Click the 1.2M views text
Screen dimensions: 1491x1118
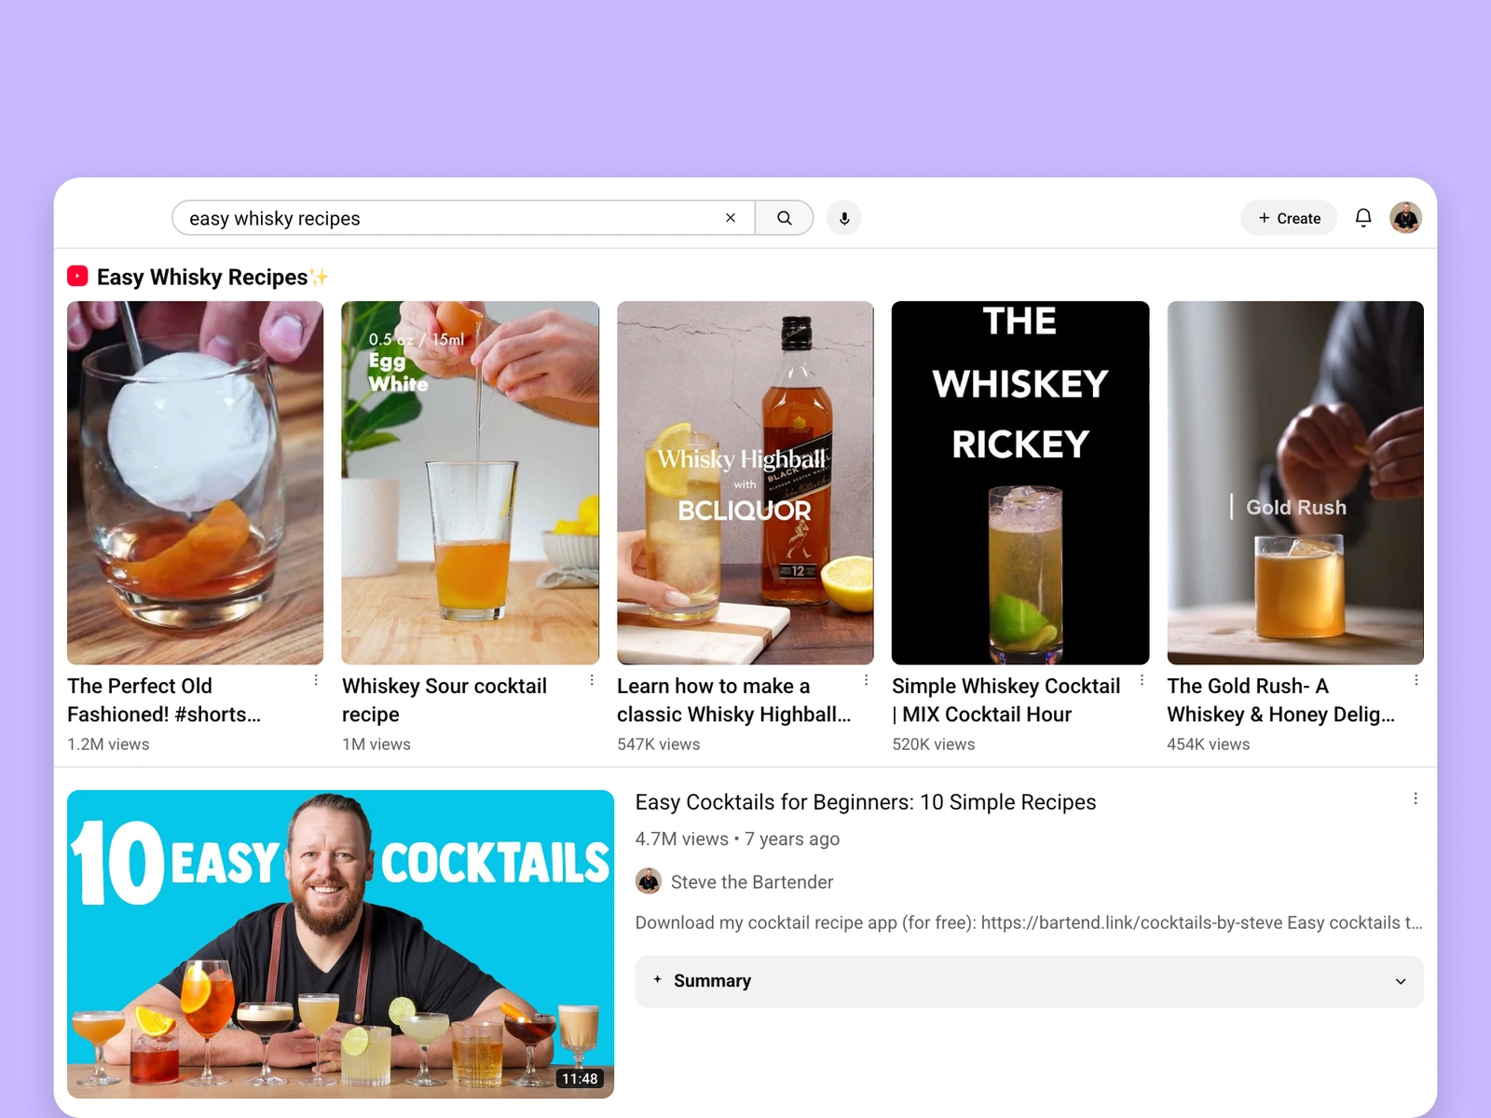108,744
